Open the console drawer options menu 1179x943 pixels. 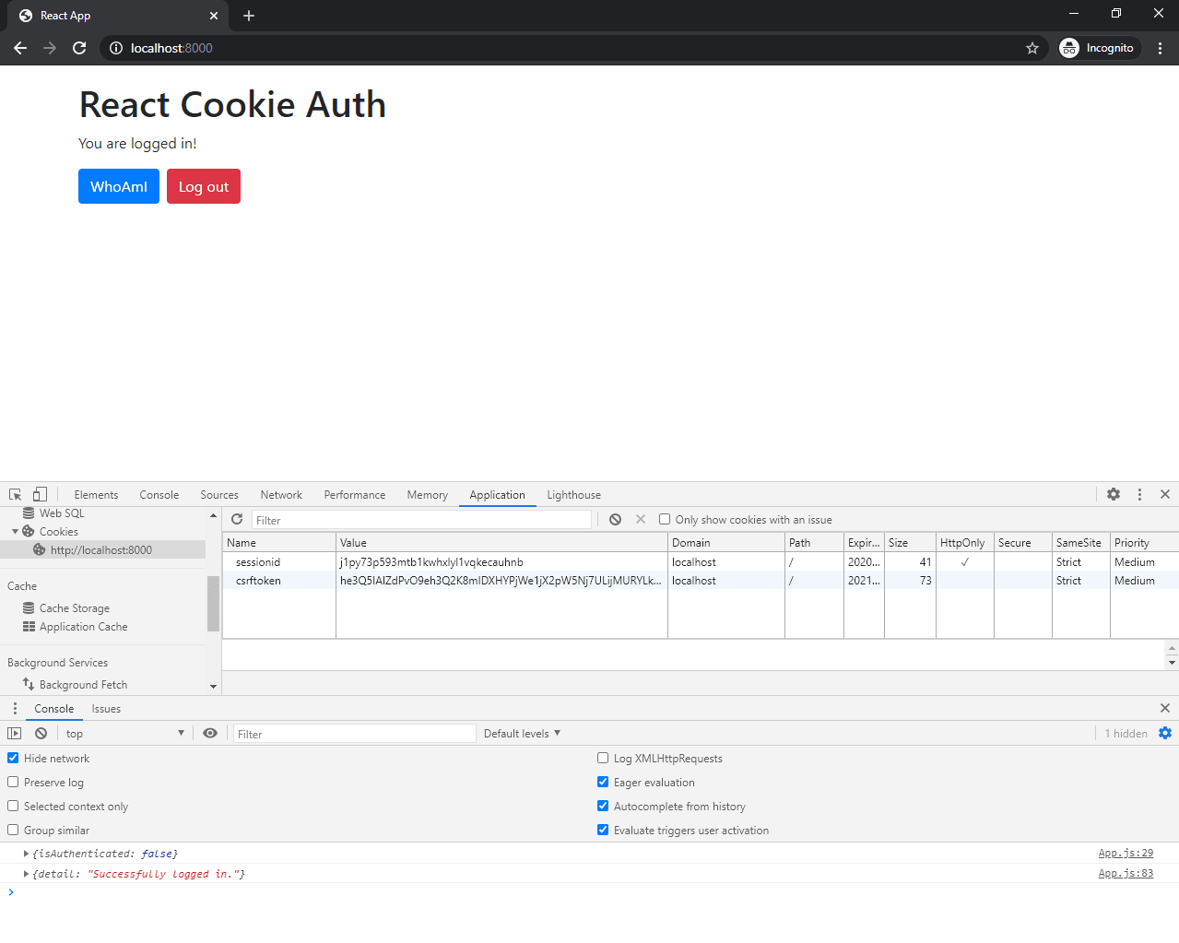click(x=15, y=708)
